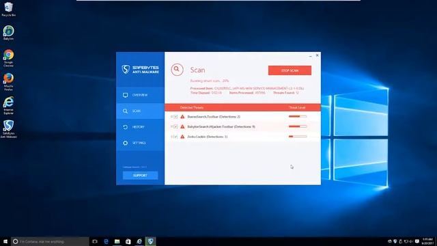This screenshot has width=437, height=246.
Task: Open the Store from the taskbar
Action: tap(128, 241)
